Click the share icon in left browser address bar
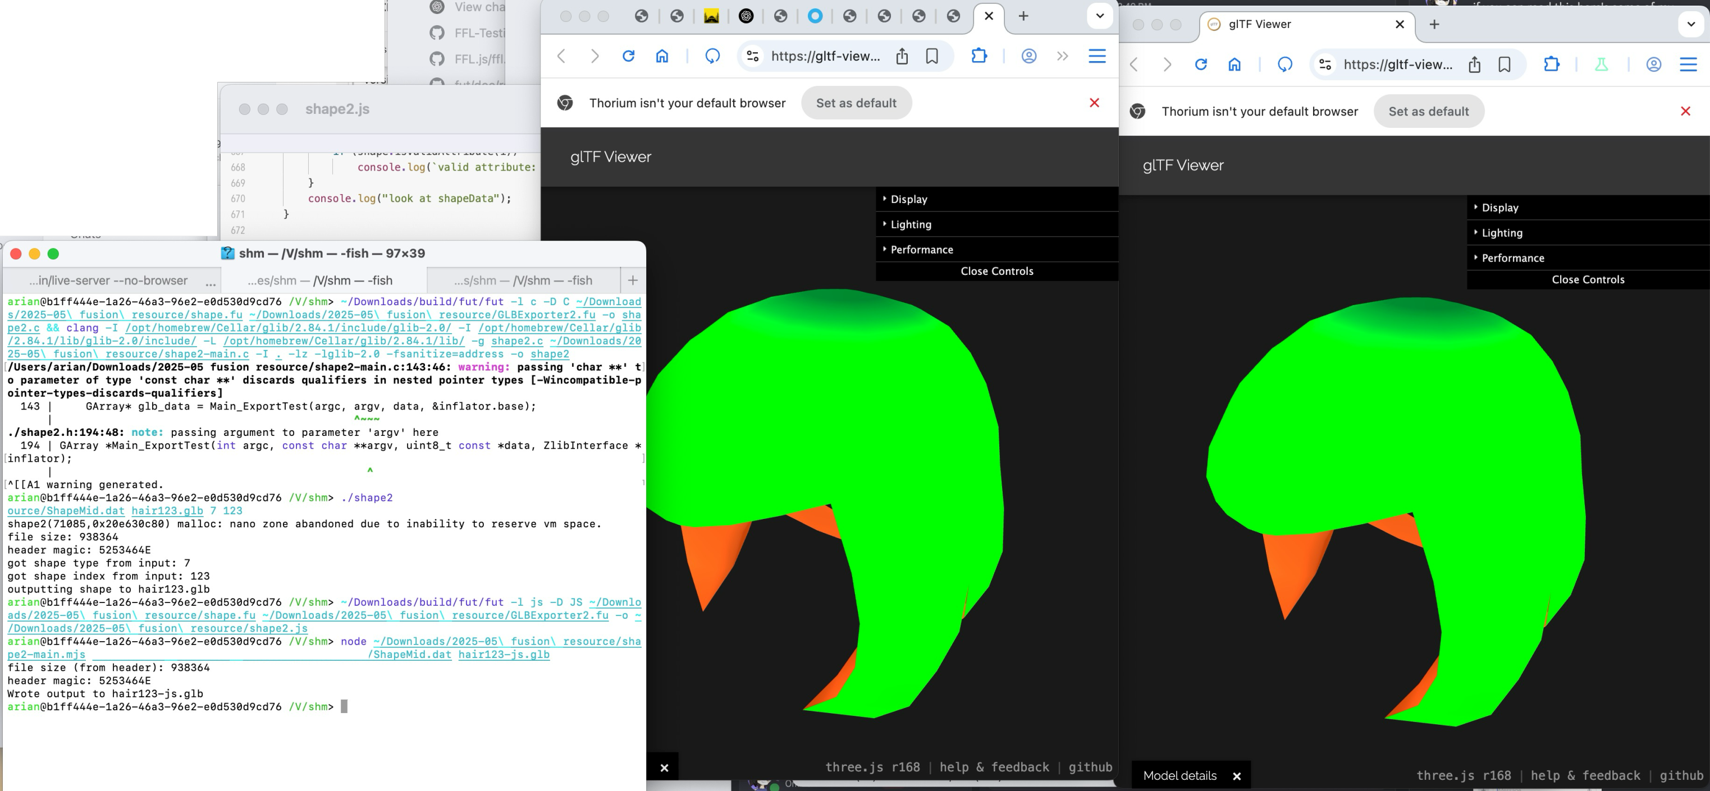Screen dimensions: 1710x791 point(902,57)
